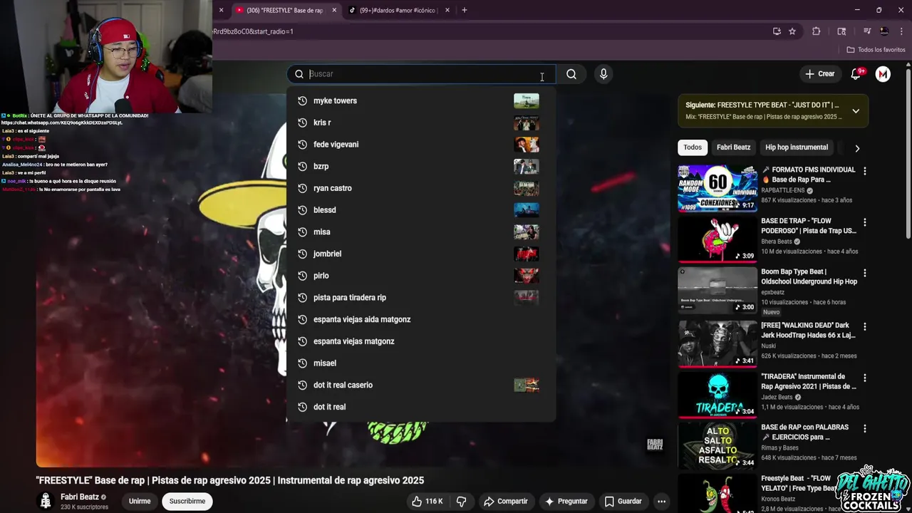
Task: Click the Guardar button
Action: [623, 501]
